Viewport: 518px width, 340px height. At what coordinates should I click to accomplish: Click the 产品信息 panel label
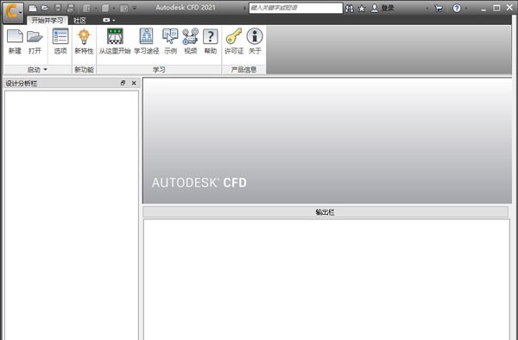pos(243,70)
